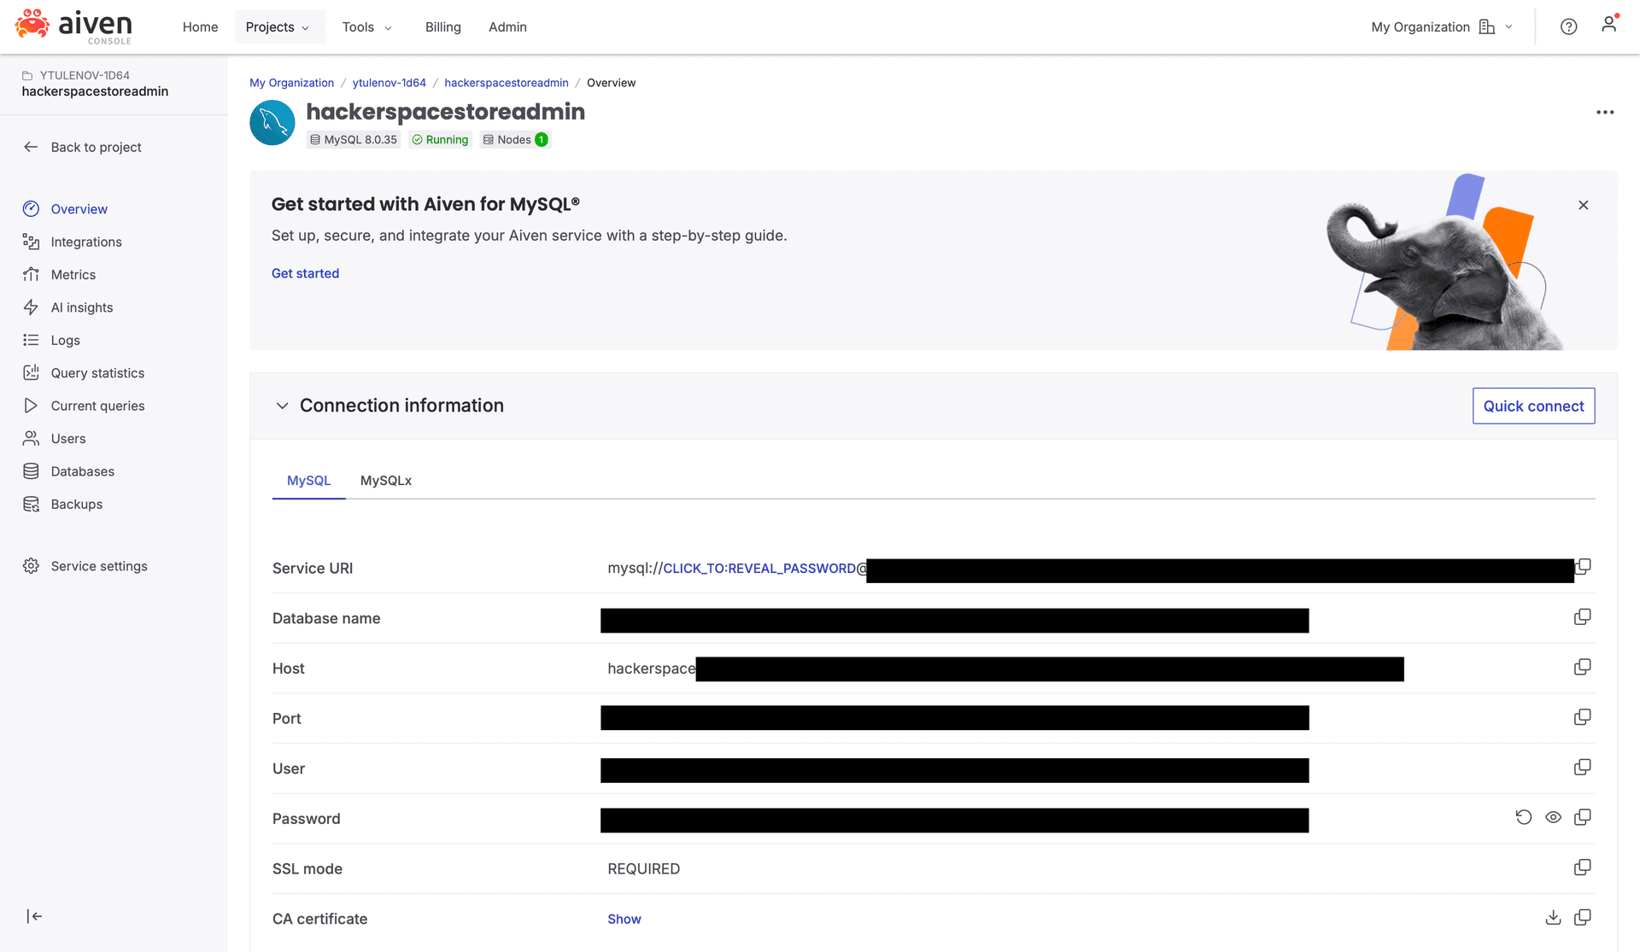Open the three-dot service actions menu

click(1605, 113)
